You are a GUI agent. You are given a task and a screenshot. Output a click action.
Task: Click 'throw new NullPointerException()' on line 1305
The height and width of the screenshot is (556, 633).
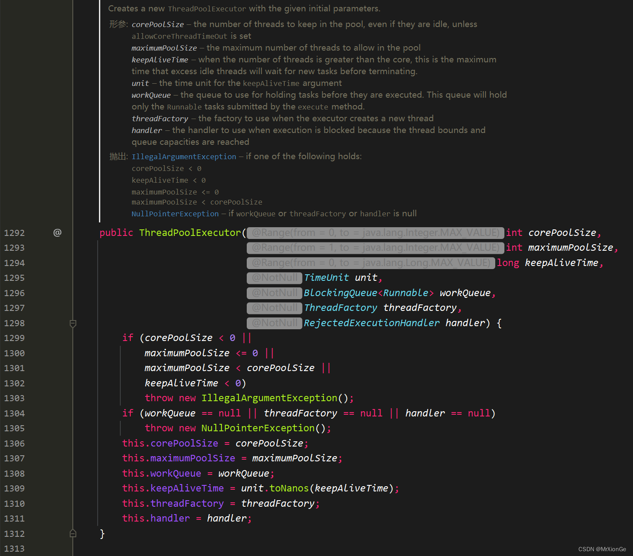point(235,428)
